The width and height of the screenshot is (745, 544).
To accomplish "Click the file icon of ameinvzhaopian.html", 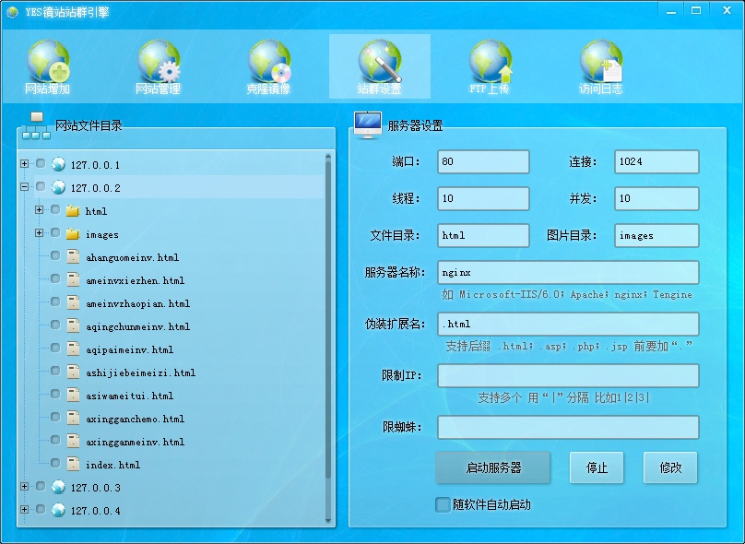I will point(73,302).
